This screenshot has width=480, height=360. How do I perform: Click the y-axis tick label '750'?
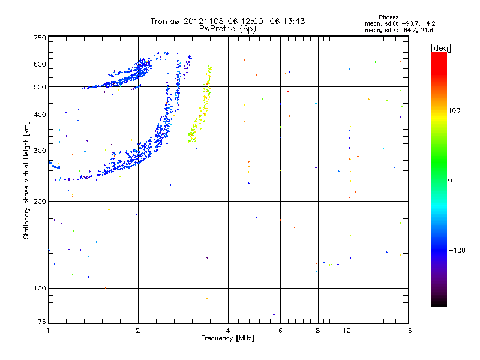click(x=40, y=38)
